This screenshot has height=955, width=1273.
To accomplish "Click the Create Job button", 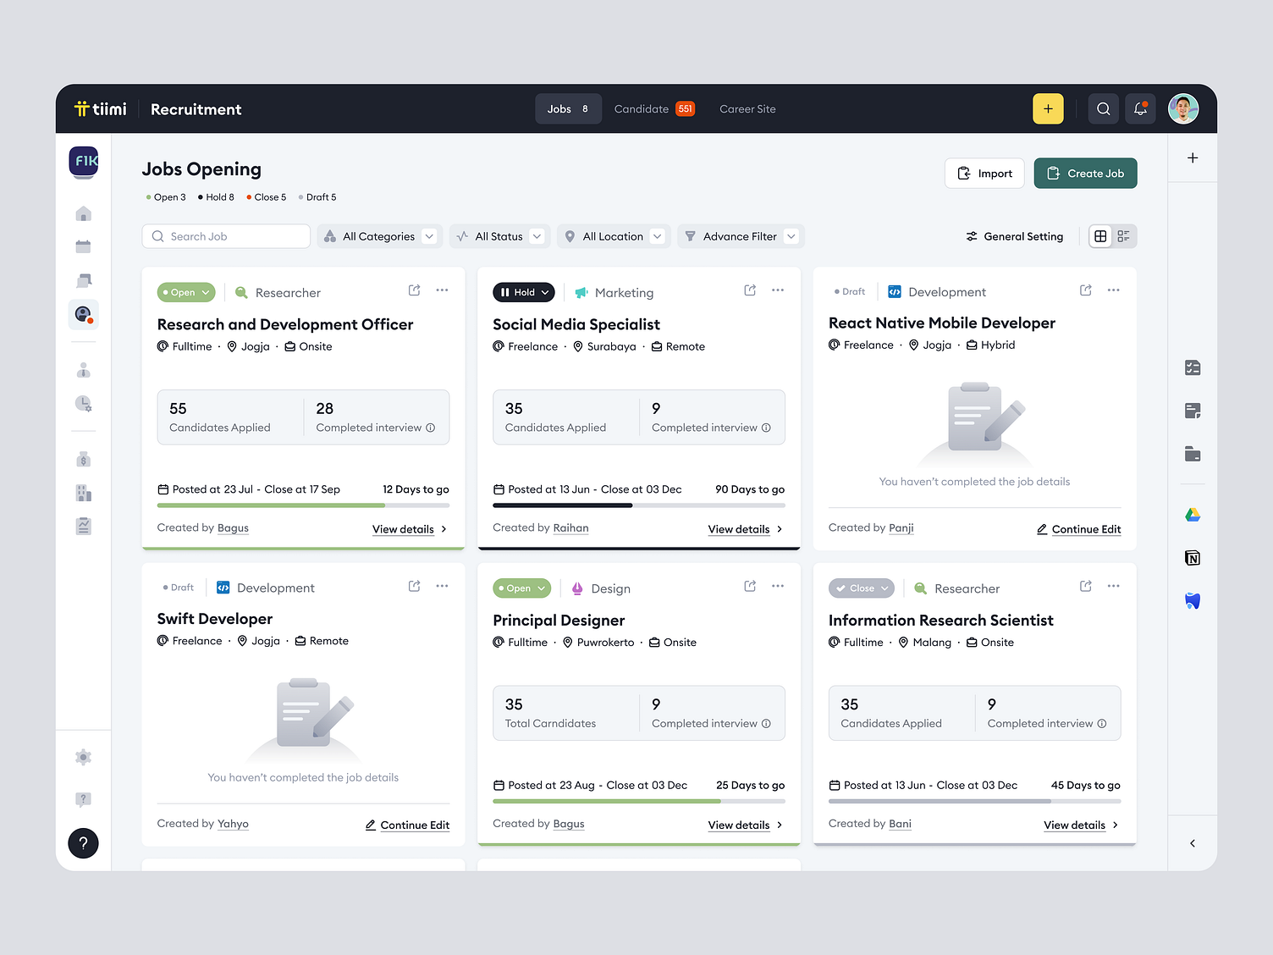I will [1085, 173].
